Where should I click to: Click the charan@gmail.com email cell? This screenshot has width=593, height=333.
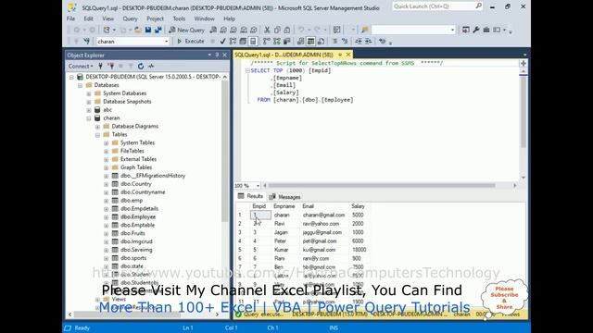323,216
